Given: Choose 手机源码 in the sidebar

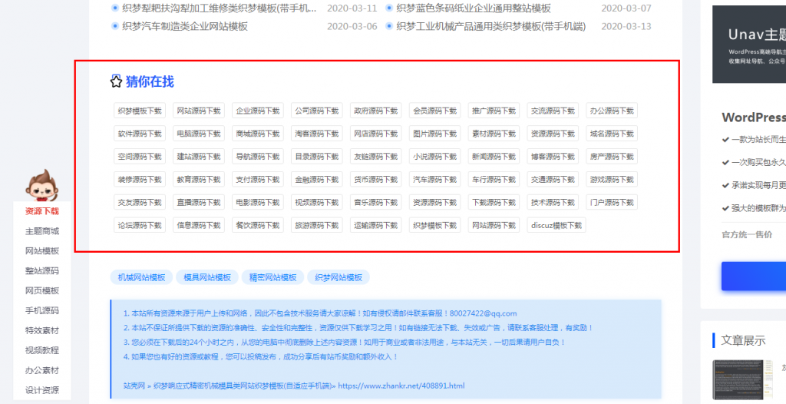Looking at the screenshot, I should pyautogui.click(x=42, y=310).
